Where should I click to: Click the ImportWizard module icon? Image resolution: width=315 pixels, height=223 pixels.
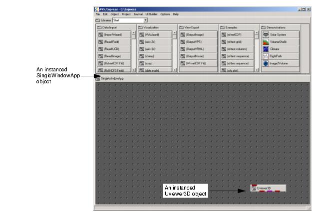coord(100,35)
